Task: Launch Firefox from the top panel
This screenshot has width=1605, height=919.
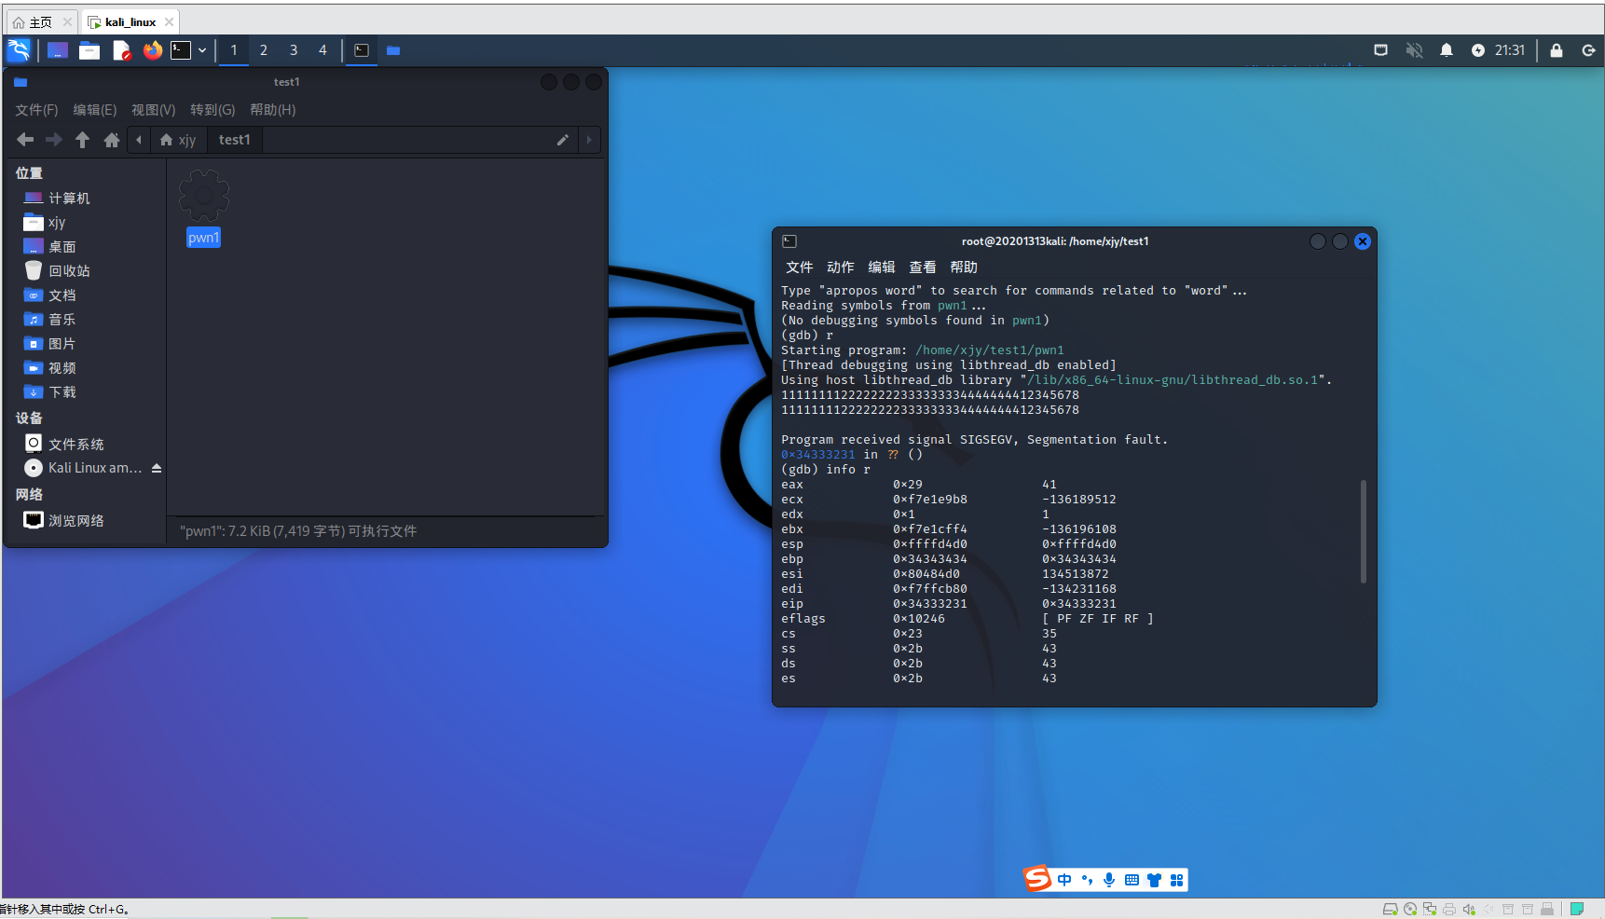Action: tap(153, 50)
